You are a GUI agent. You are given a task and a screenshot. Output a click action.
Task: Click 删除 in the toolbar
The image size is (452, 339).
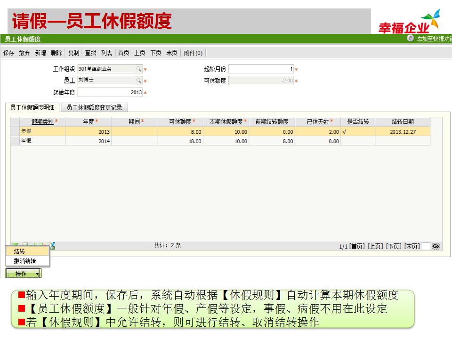click(x=56, y=53)
